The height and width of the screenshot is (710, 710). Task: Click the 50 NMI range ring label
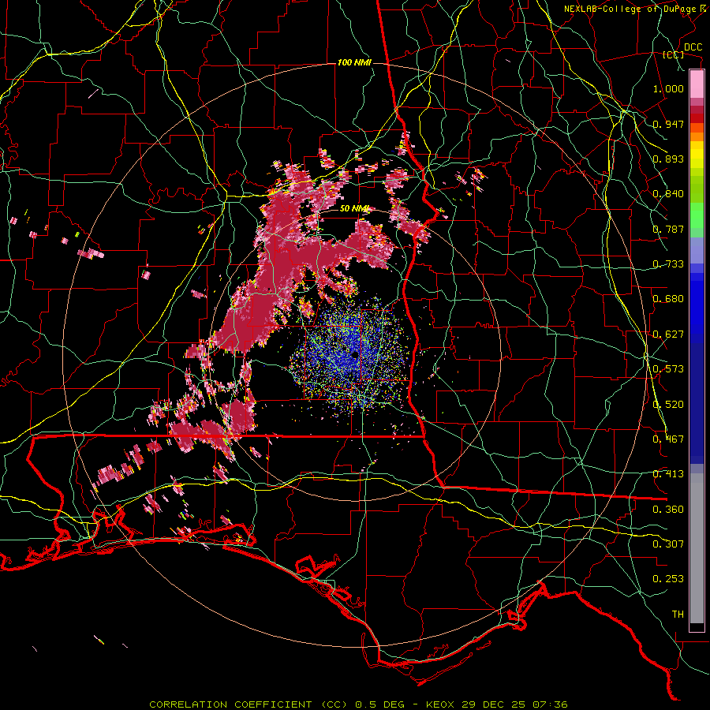354,209
